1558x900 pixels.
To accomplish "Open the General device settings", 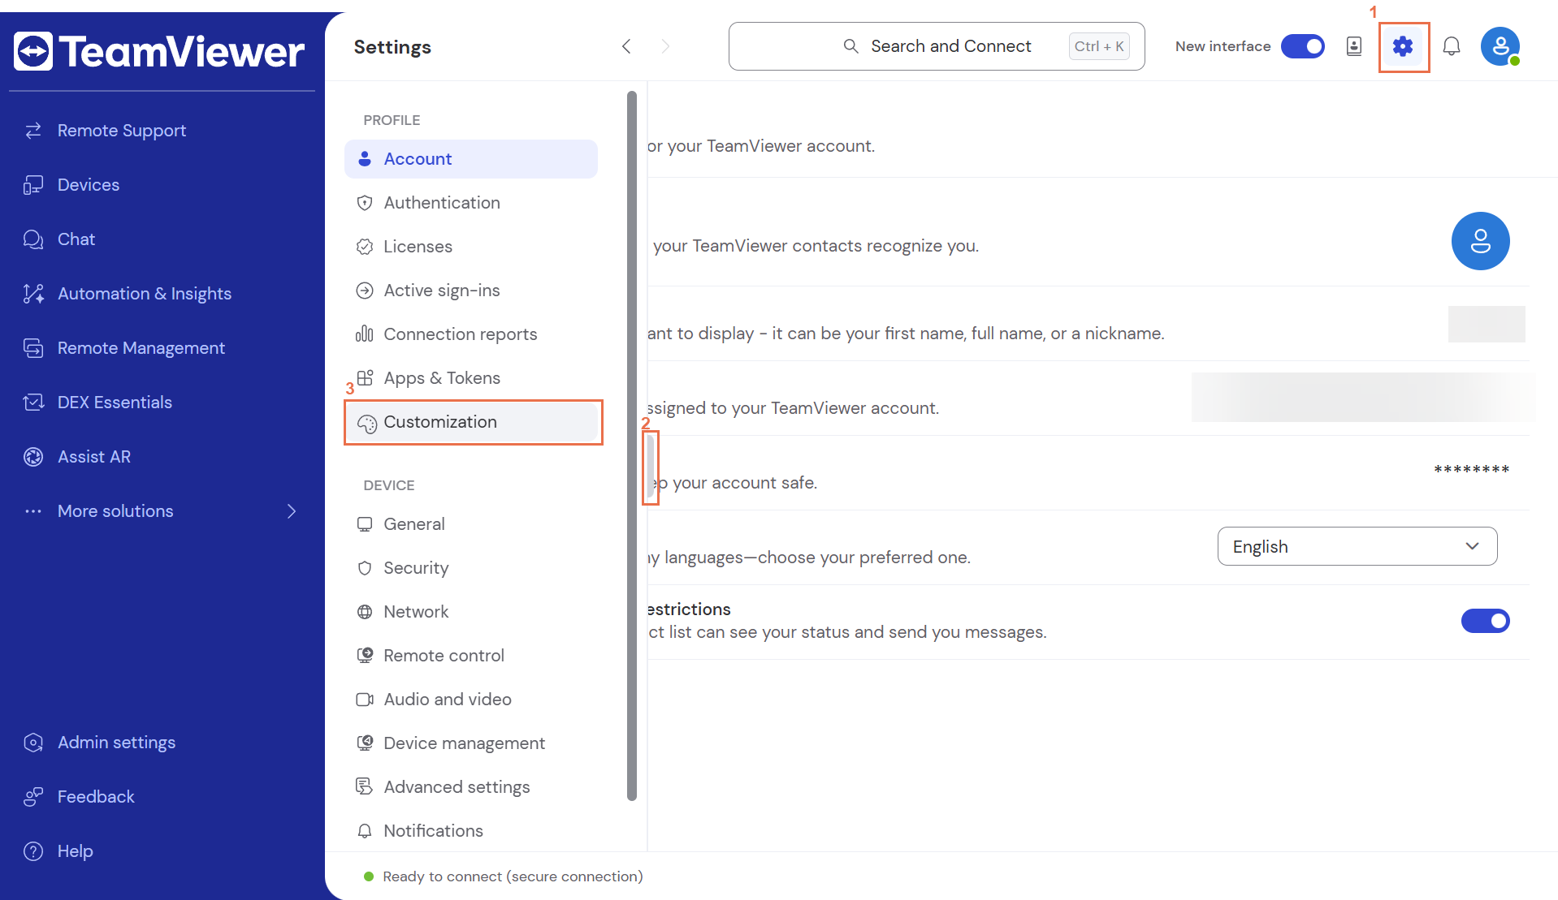I will [x=471, y=524].
